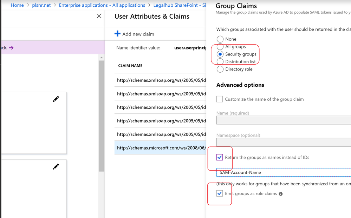This screenshot has height=218, width=351.
Task: Go to the Home breadcrumb
Action: [x=17, y=5]
